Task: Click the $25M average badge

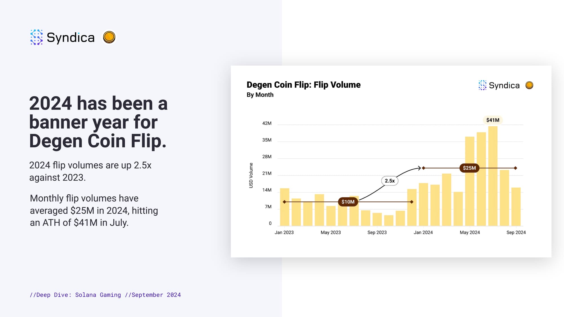Action: pos(469,168)
